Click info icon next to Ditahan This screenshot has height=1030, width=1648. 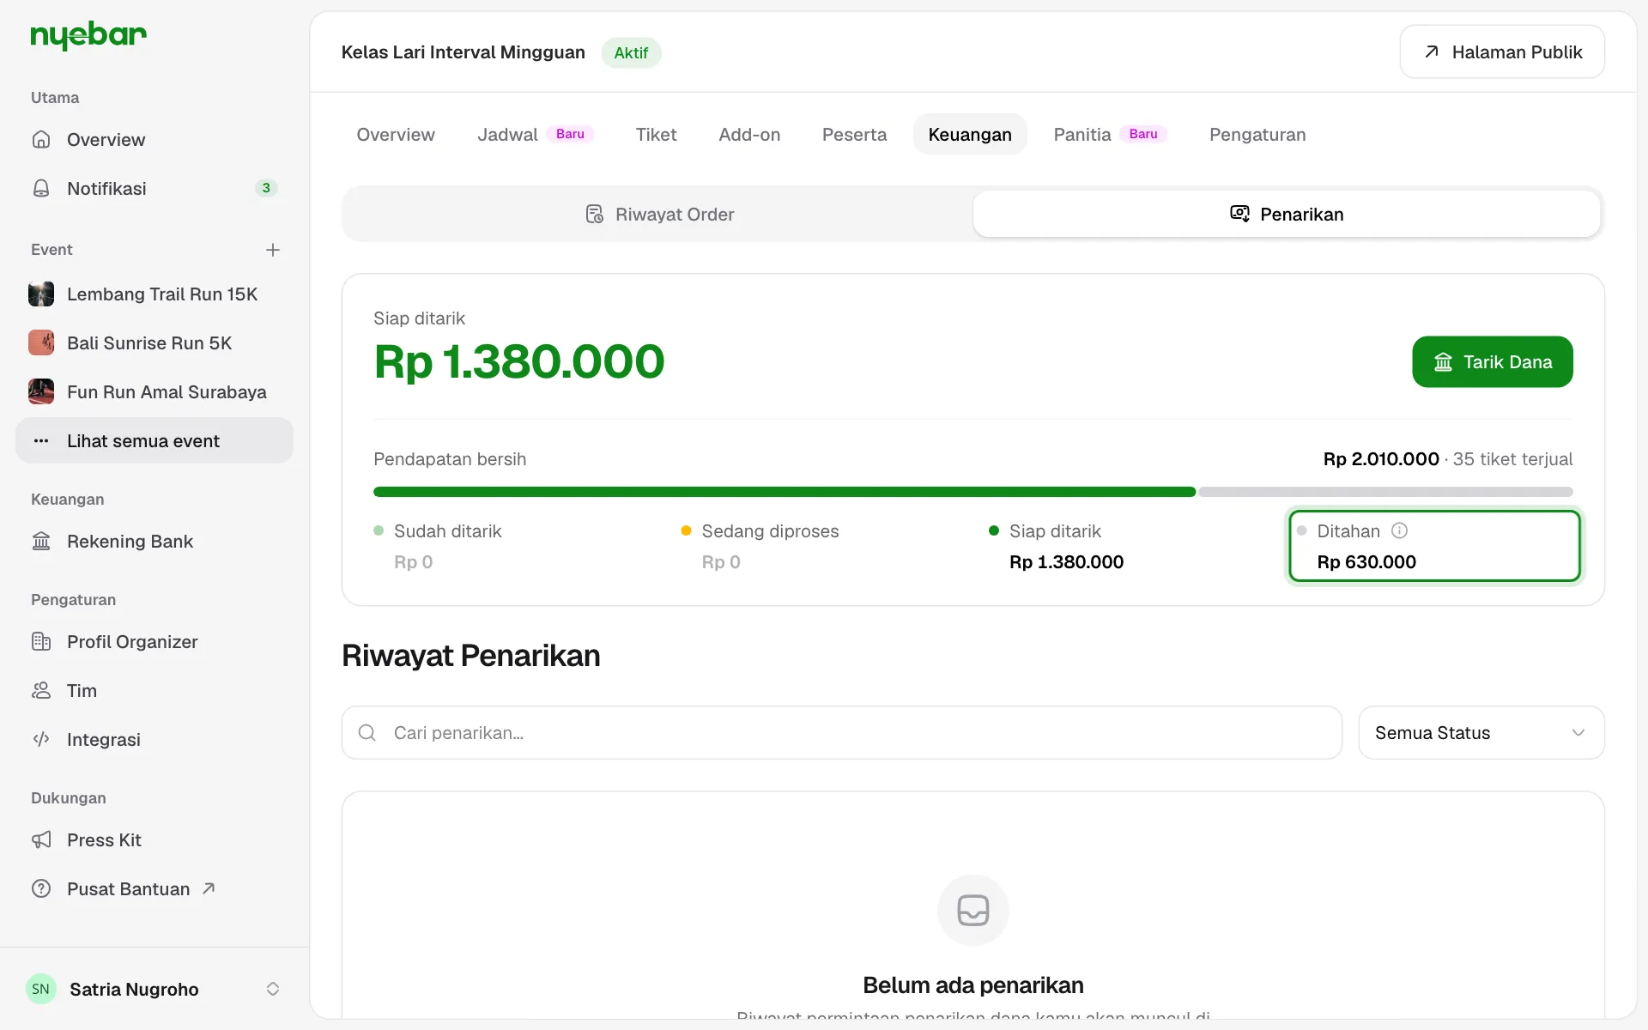pos(1399,530)
